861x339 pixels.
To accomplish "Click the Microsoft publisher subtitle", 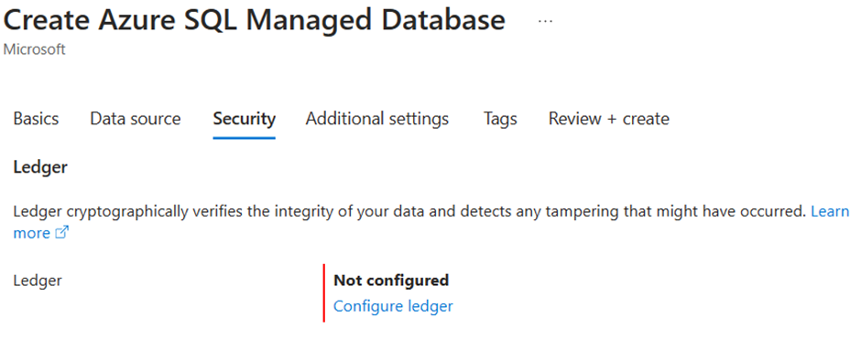I will pyautogui.click(x=34, y=49).
